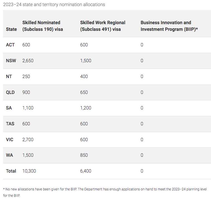Click the 10,300 total for Subclass 190

pos(29,171)
